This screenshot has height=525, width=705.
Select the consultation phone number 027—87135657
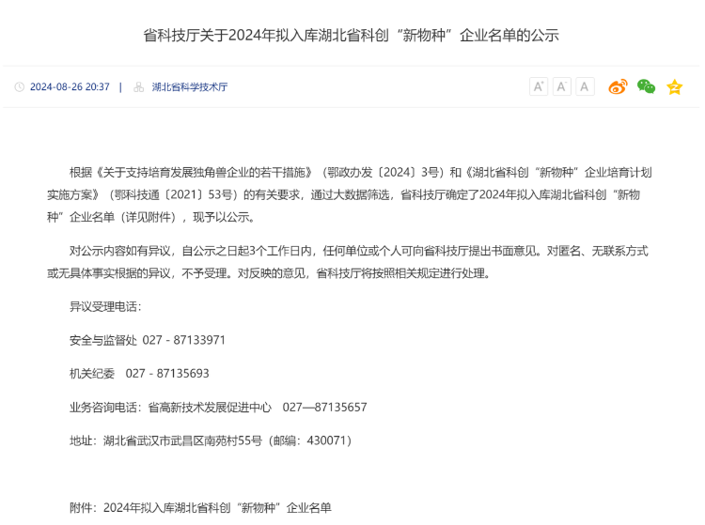[x=324, y=408]
